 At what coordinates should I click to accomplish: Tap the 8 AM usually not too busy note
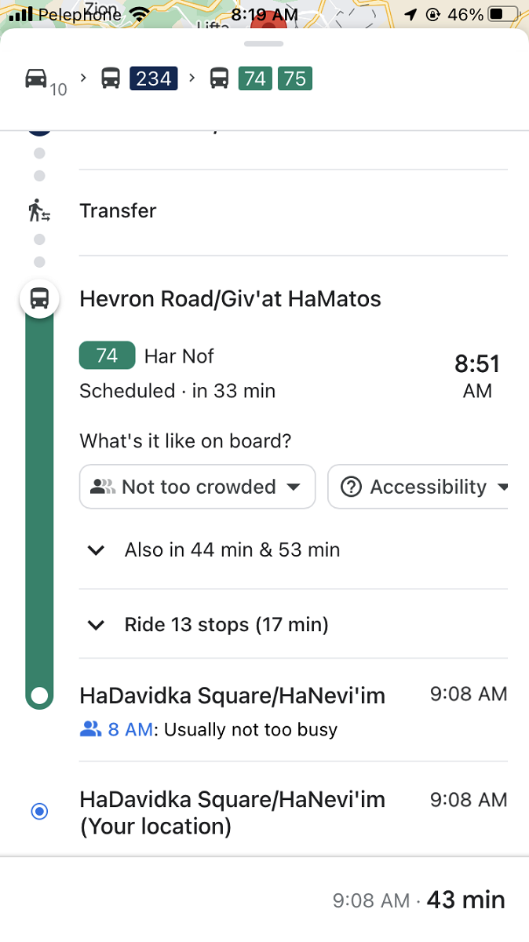tap(208, 729)
